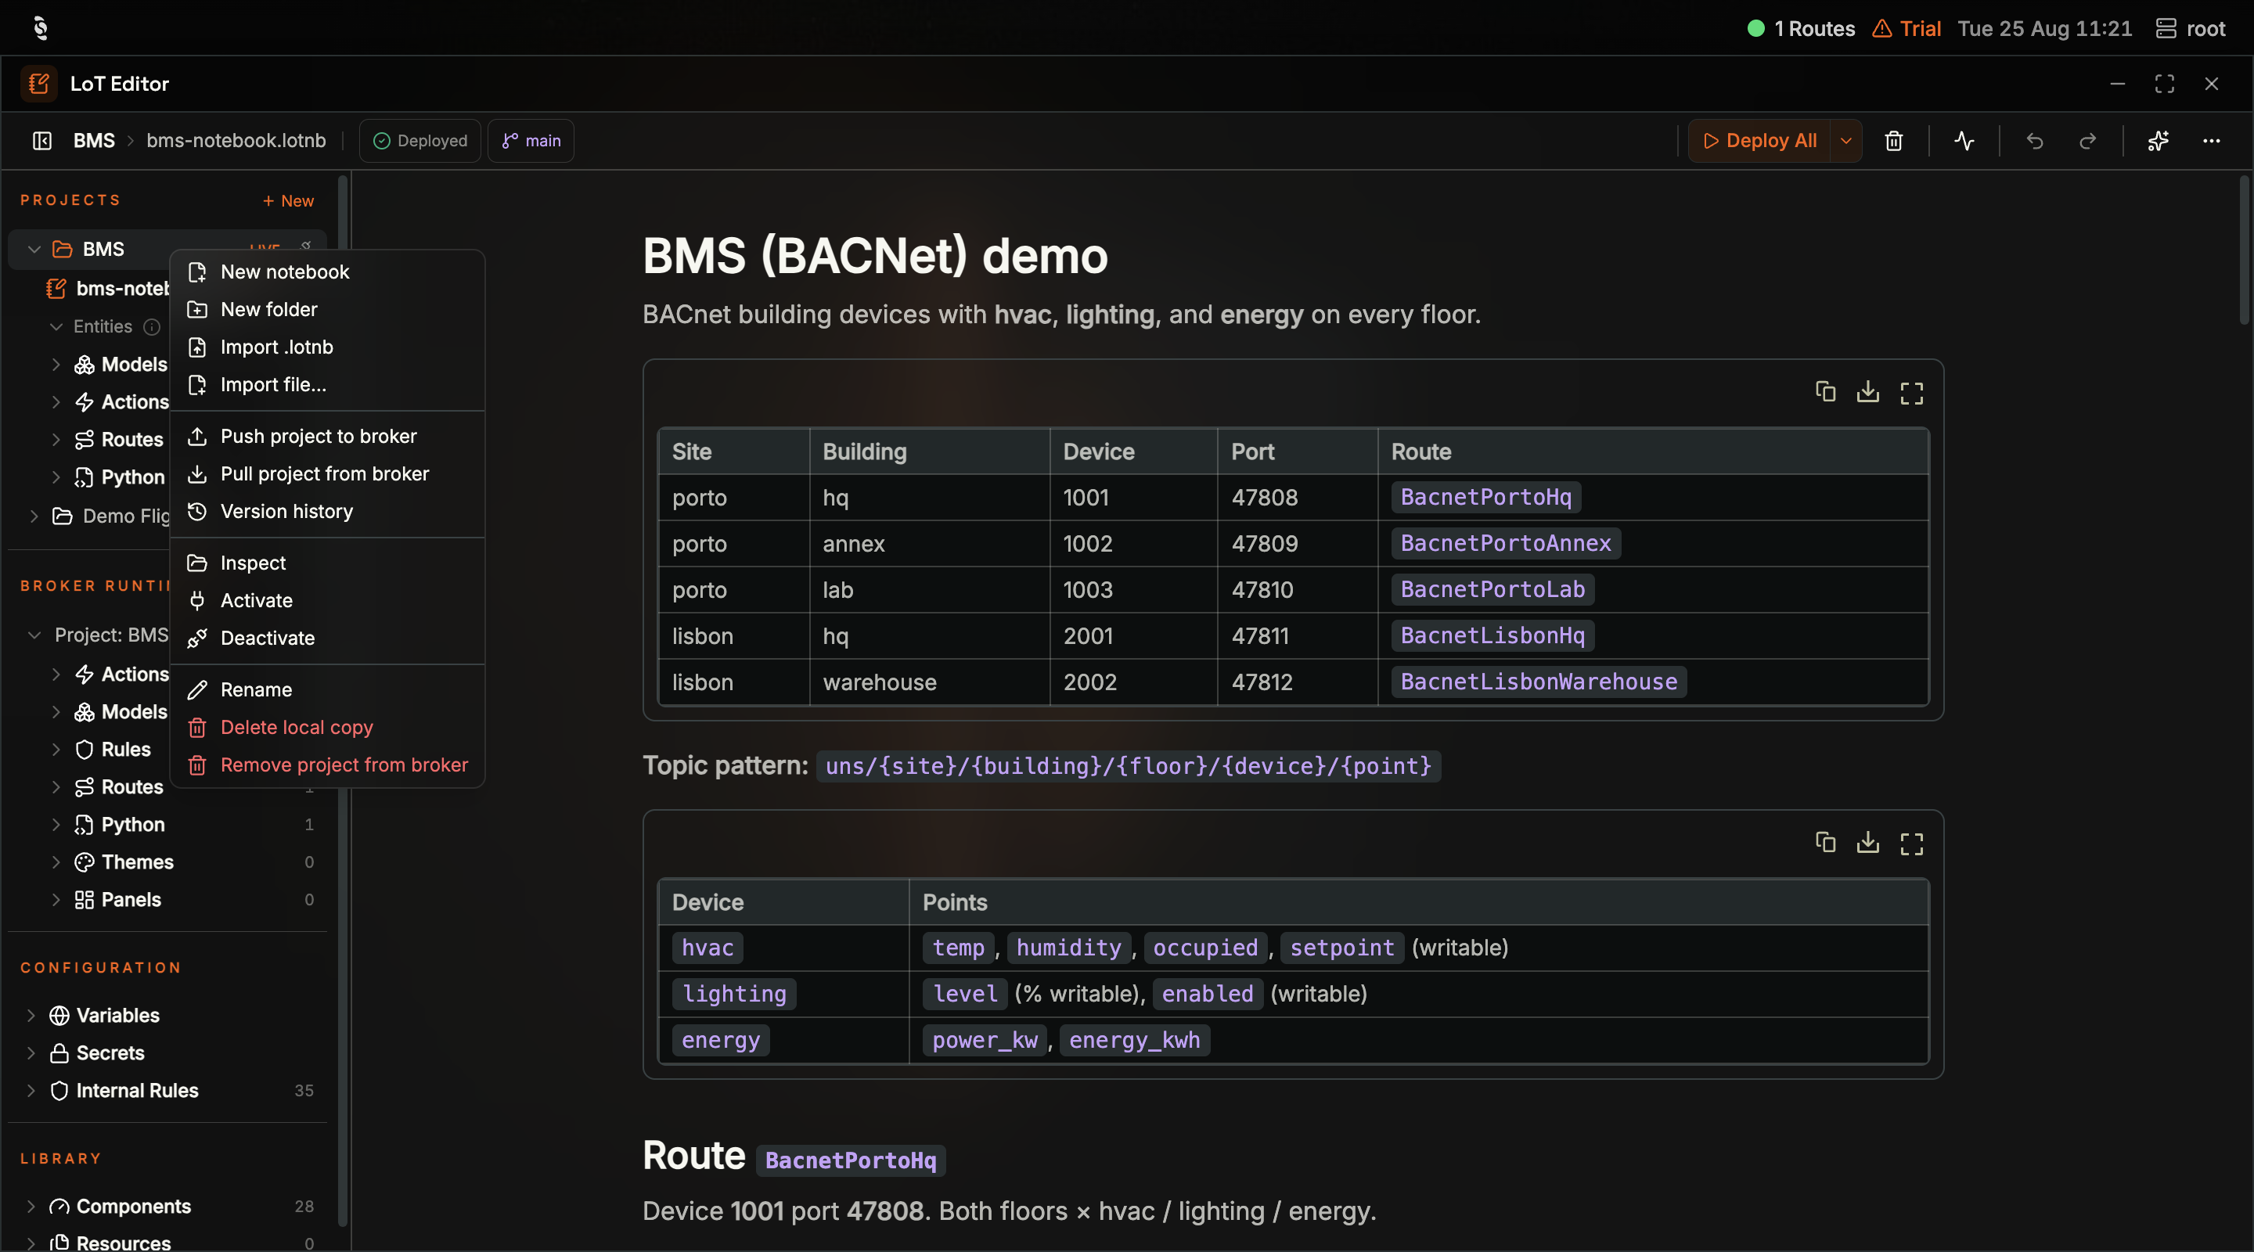Open Version history menu entry
2254x1252 pixels.
327,512
